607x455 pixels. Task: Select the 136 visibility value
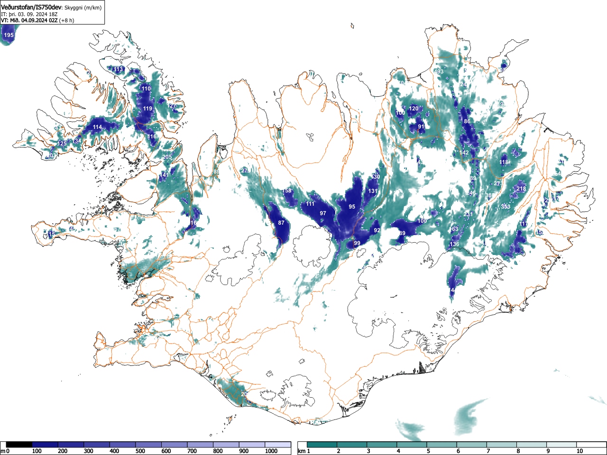point(454,244)
